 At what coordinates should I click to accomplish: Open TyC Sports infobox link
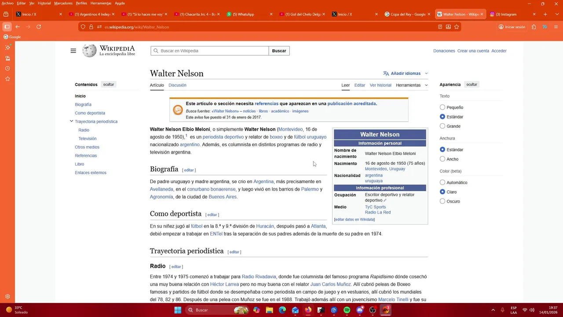coord(375,207)
